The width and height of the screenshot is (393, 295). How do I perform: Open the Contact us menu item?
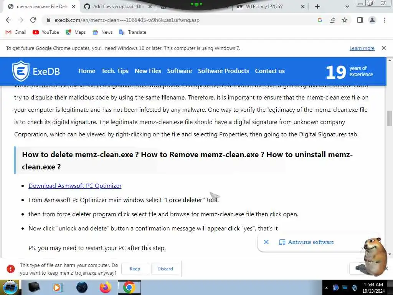click(x=270, y=71)
